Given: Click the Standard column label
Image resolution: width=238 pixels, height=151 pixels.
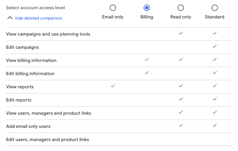Looking at the screenshot, I should pos(215,17).
